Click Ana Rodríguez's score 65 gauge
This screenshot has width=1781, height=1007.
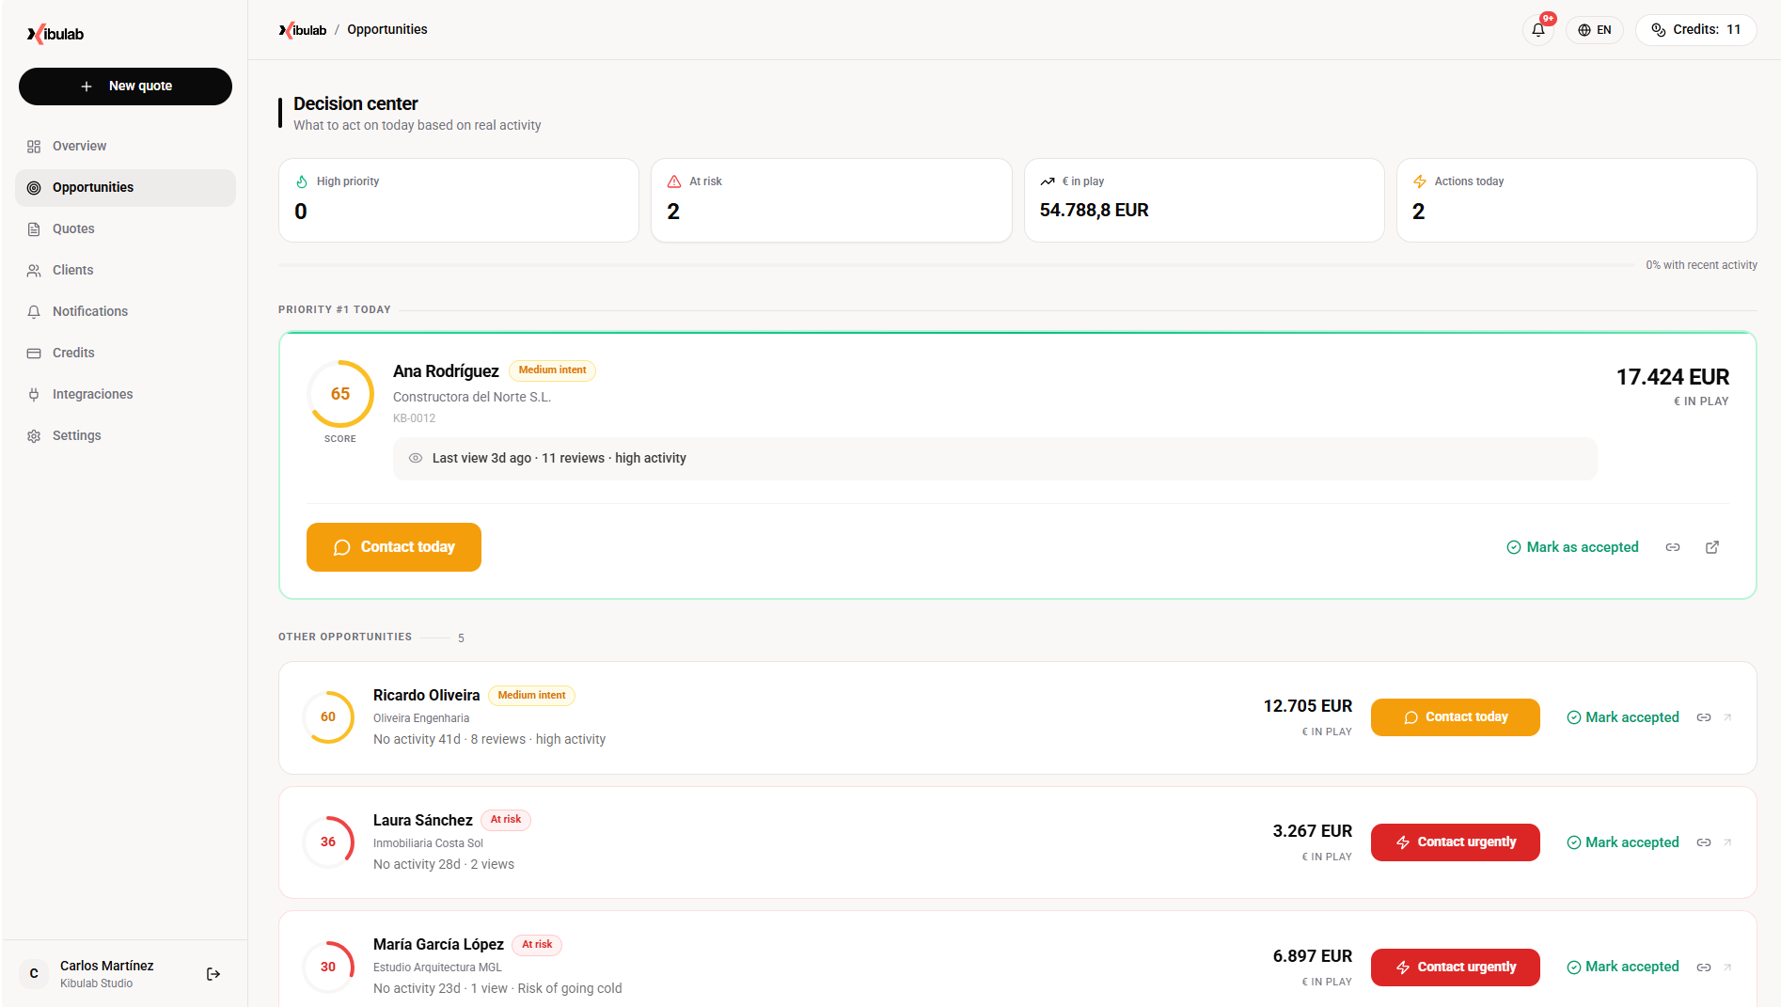[x=339, y=394]
